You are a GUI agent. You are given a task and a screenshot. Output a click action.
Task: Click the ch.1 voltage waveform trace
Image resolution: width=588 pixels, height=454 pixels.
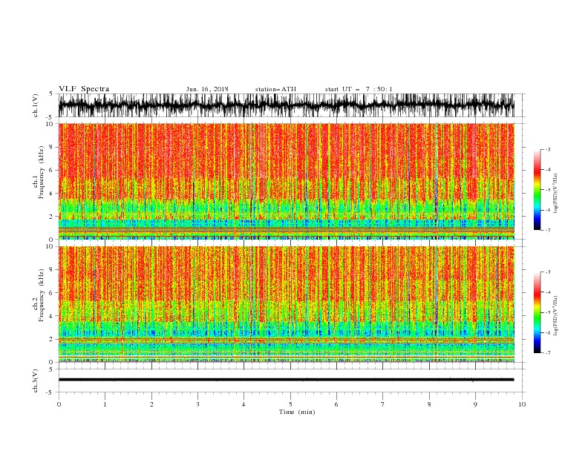click(287, 105)
